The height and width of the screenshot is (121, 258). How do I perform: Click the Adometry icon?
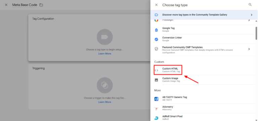coord(156,108)
